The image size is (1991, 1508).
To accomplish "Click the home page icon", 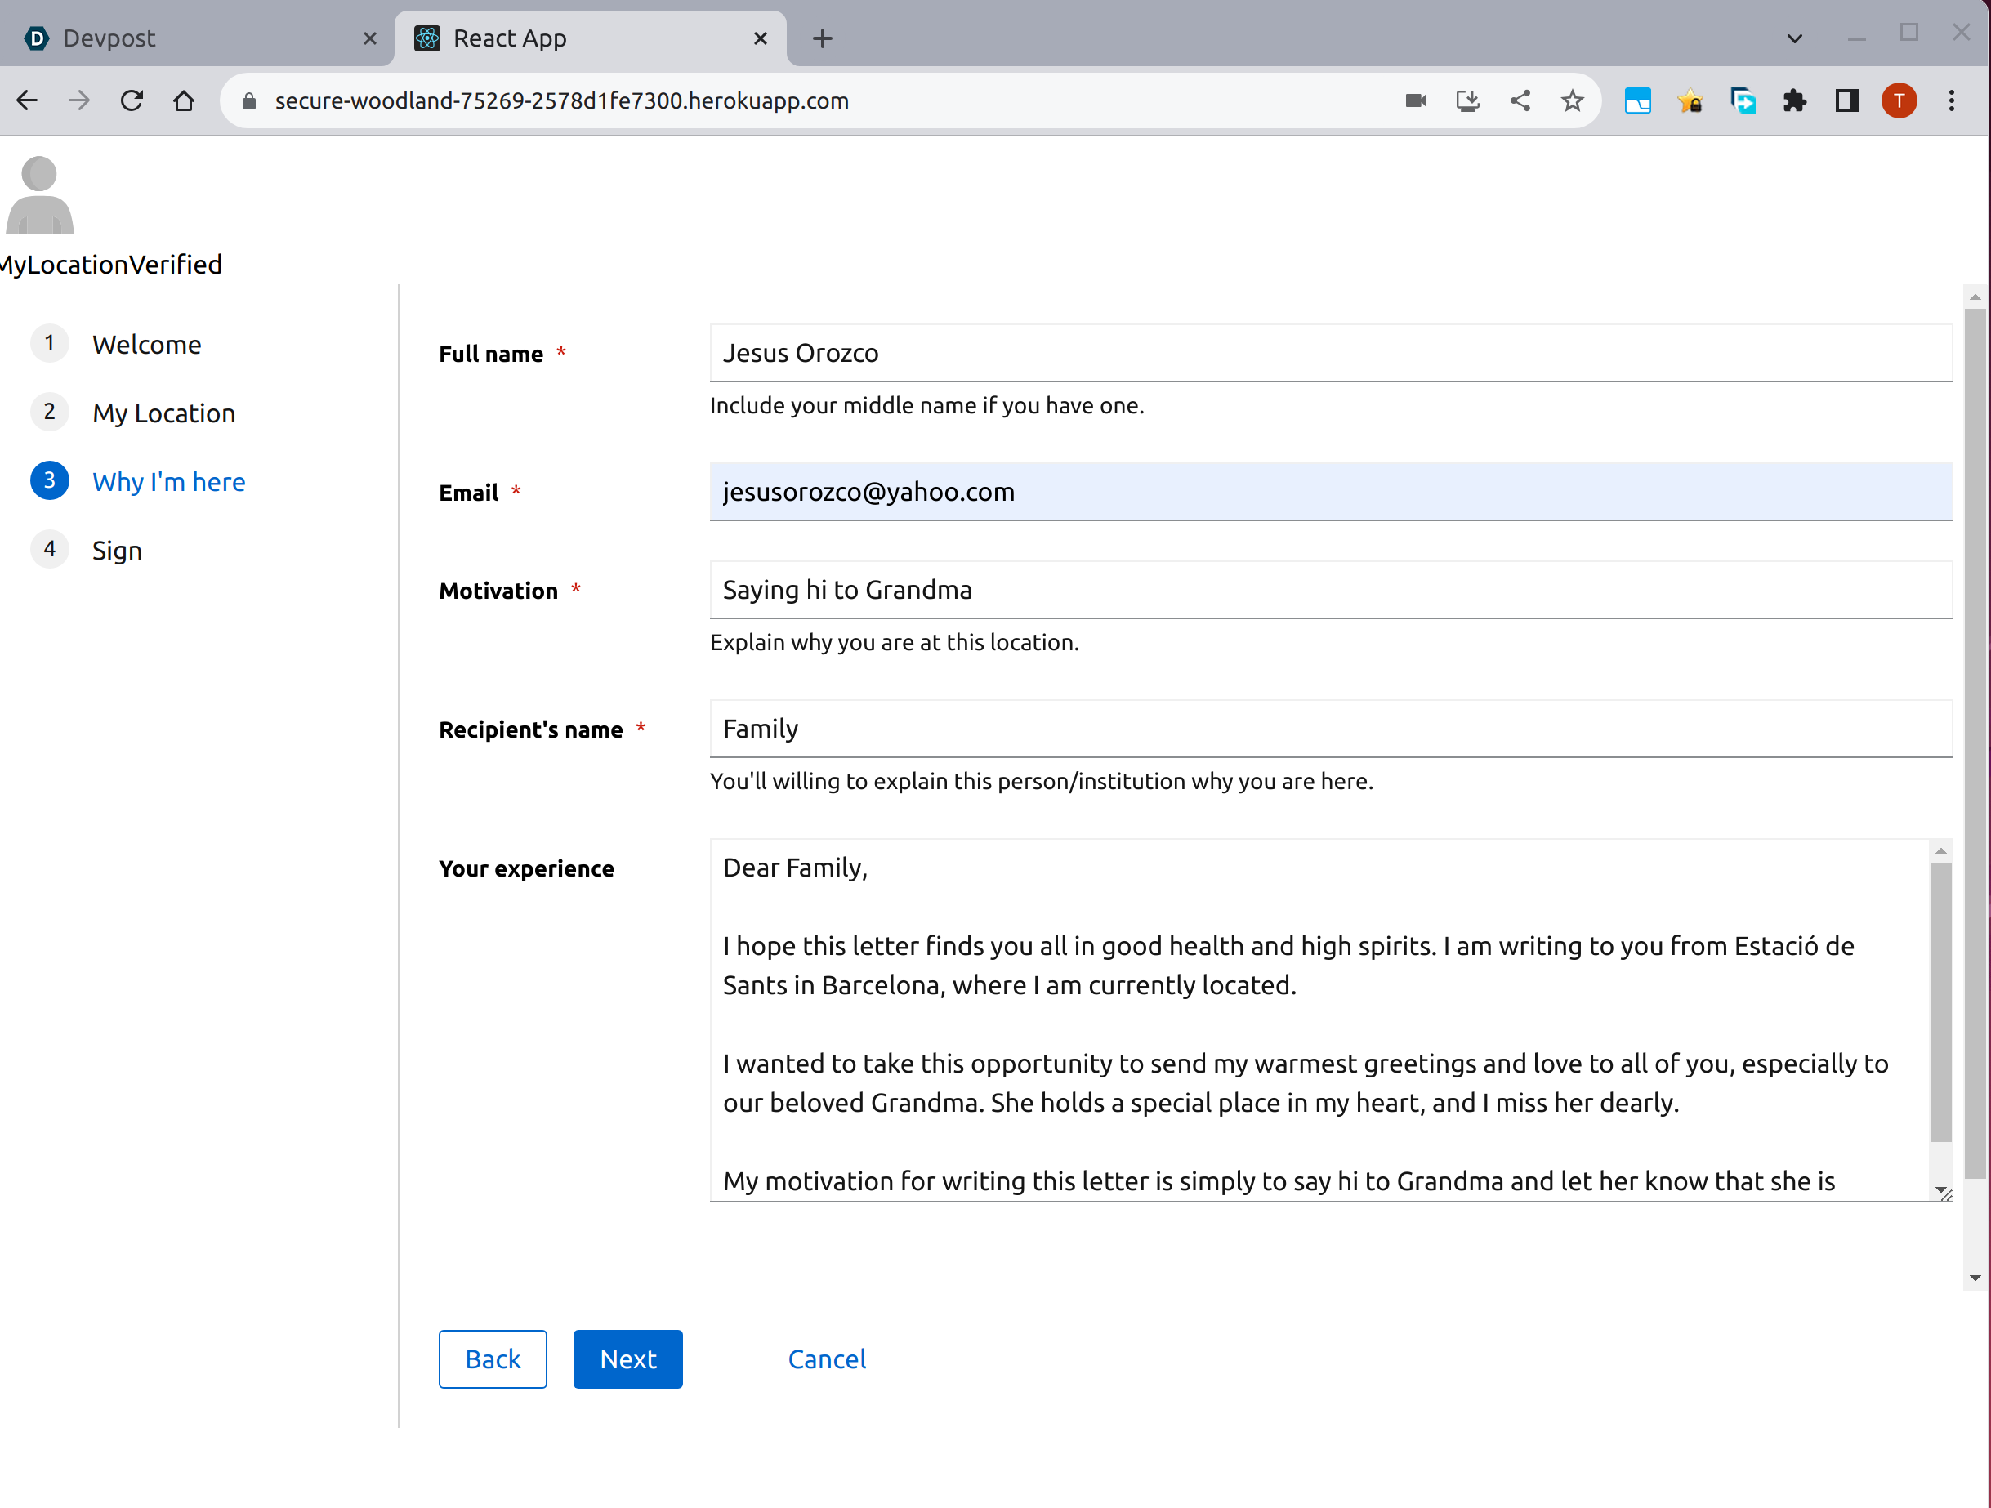I will coord(184,100).
